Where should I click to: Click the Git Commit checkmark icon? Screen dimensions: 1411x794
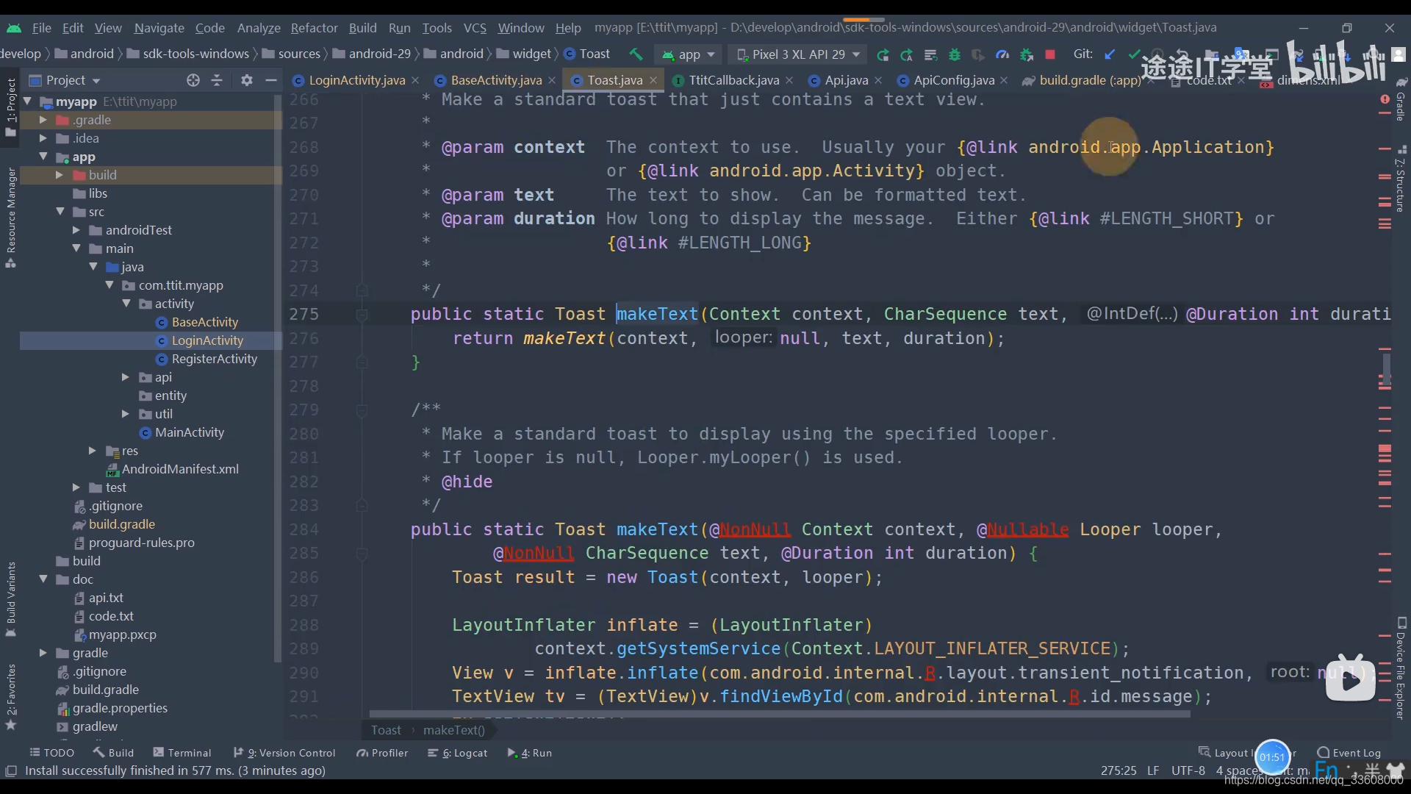pyautogui.click(x=1134, y=54)
